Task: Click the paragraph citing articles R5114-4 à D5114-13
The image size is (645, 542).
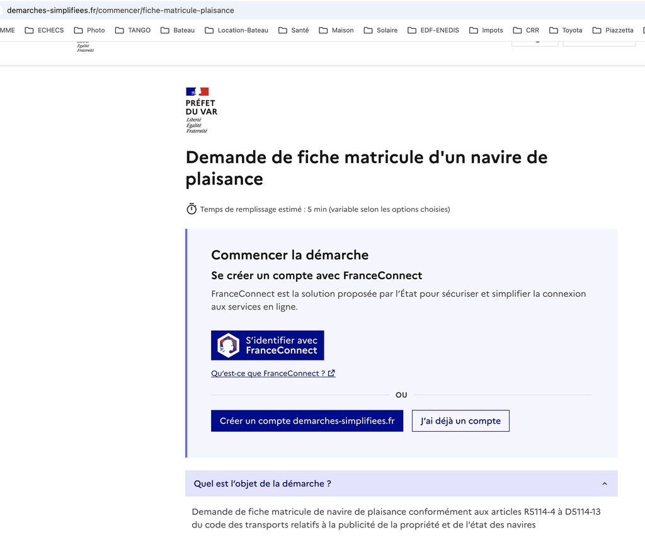Action: coord(396,518)
